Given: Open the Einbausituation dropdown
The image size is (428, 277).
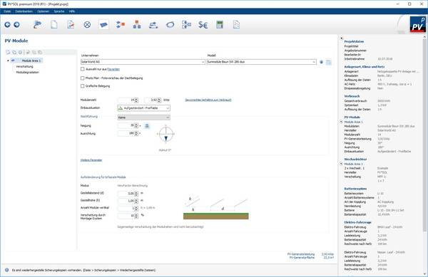Looking at the screenshot, I should pos(144,108).
